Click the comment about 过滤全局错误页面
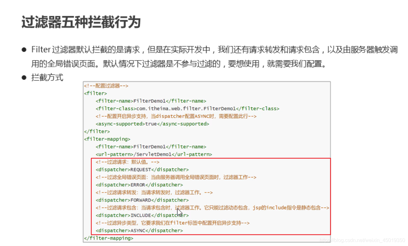408x246 pixels. (x=176, y=177)
